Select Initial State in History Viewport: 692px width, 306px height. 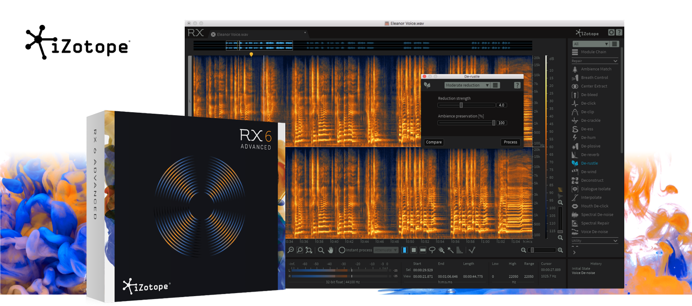pyautogui.click(x=580, y=269)
